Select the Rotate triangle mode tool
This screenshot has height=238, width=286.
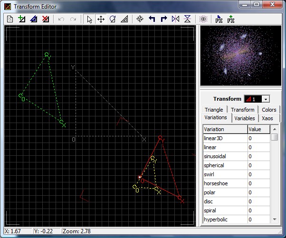pos(113,19)
